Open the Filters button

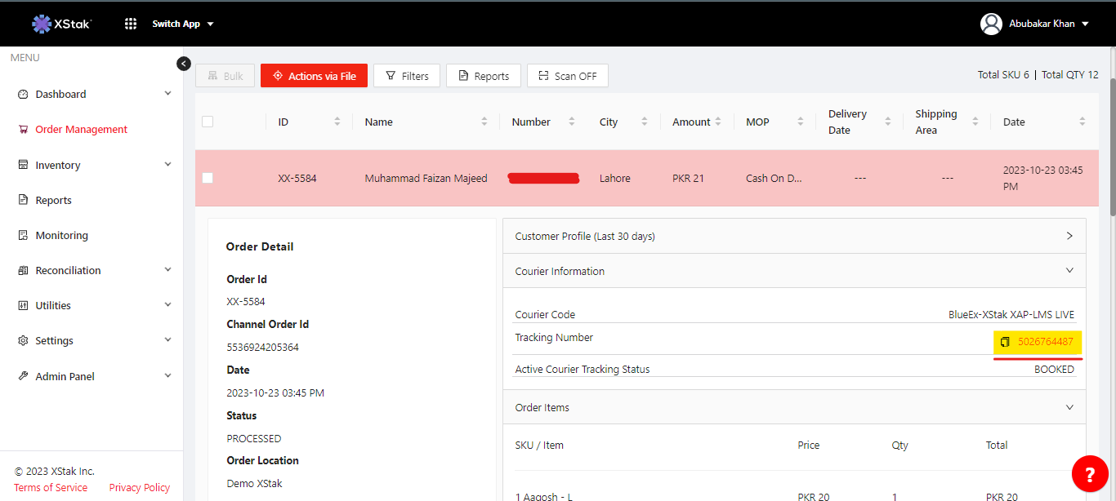point(407,76)
